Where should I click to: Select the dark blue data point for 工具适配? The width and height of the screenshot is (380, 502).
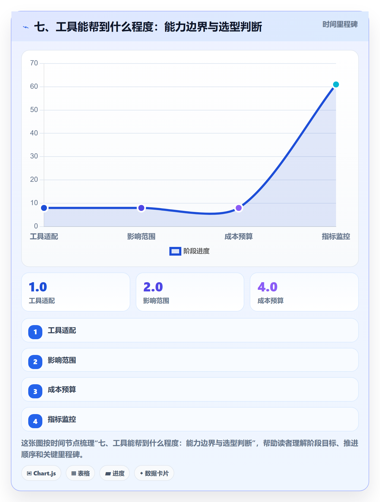(x=44, y=208)
